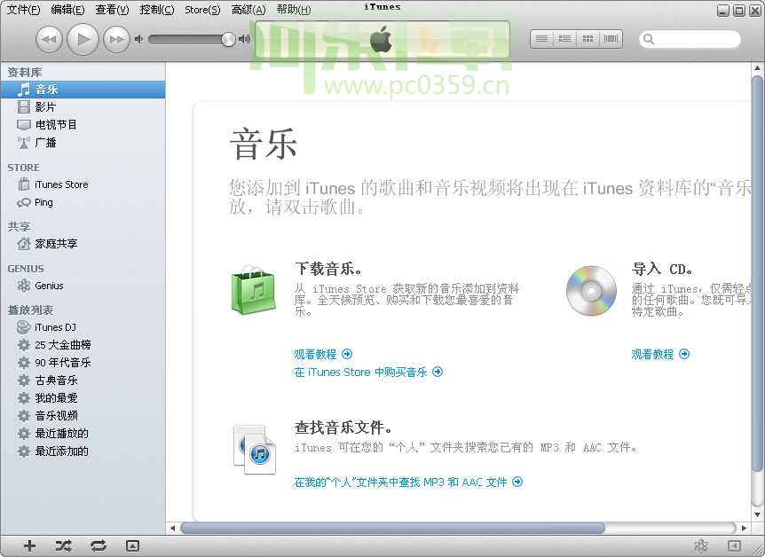Enable shuffle playback

(x=63, y=545)
